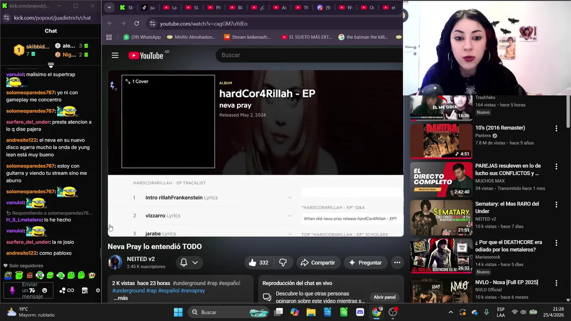Open the "1 Cover" label on album art
571x321 pixels.
pos(137,81)
